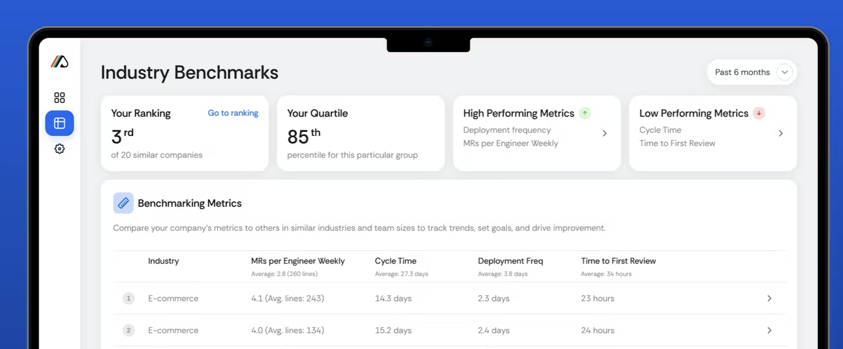Expand High Performing Metrics card chevron
Viewport: 843px width, 349px height.
point(604,133)
